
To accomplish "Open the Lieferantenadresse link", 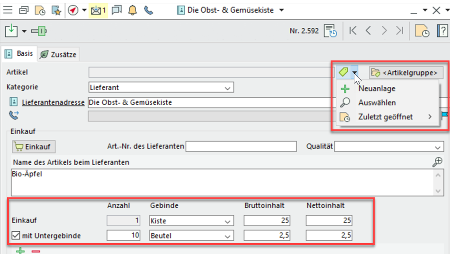I will [x=53, y=102].
